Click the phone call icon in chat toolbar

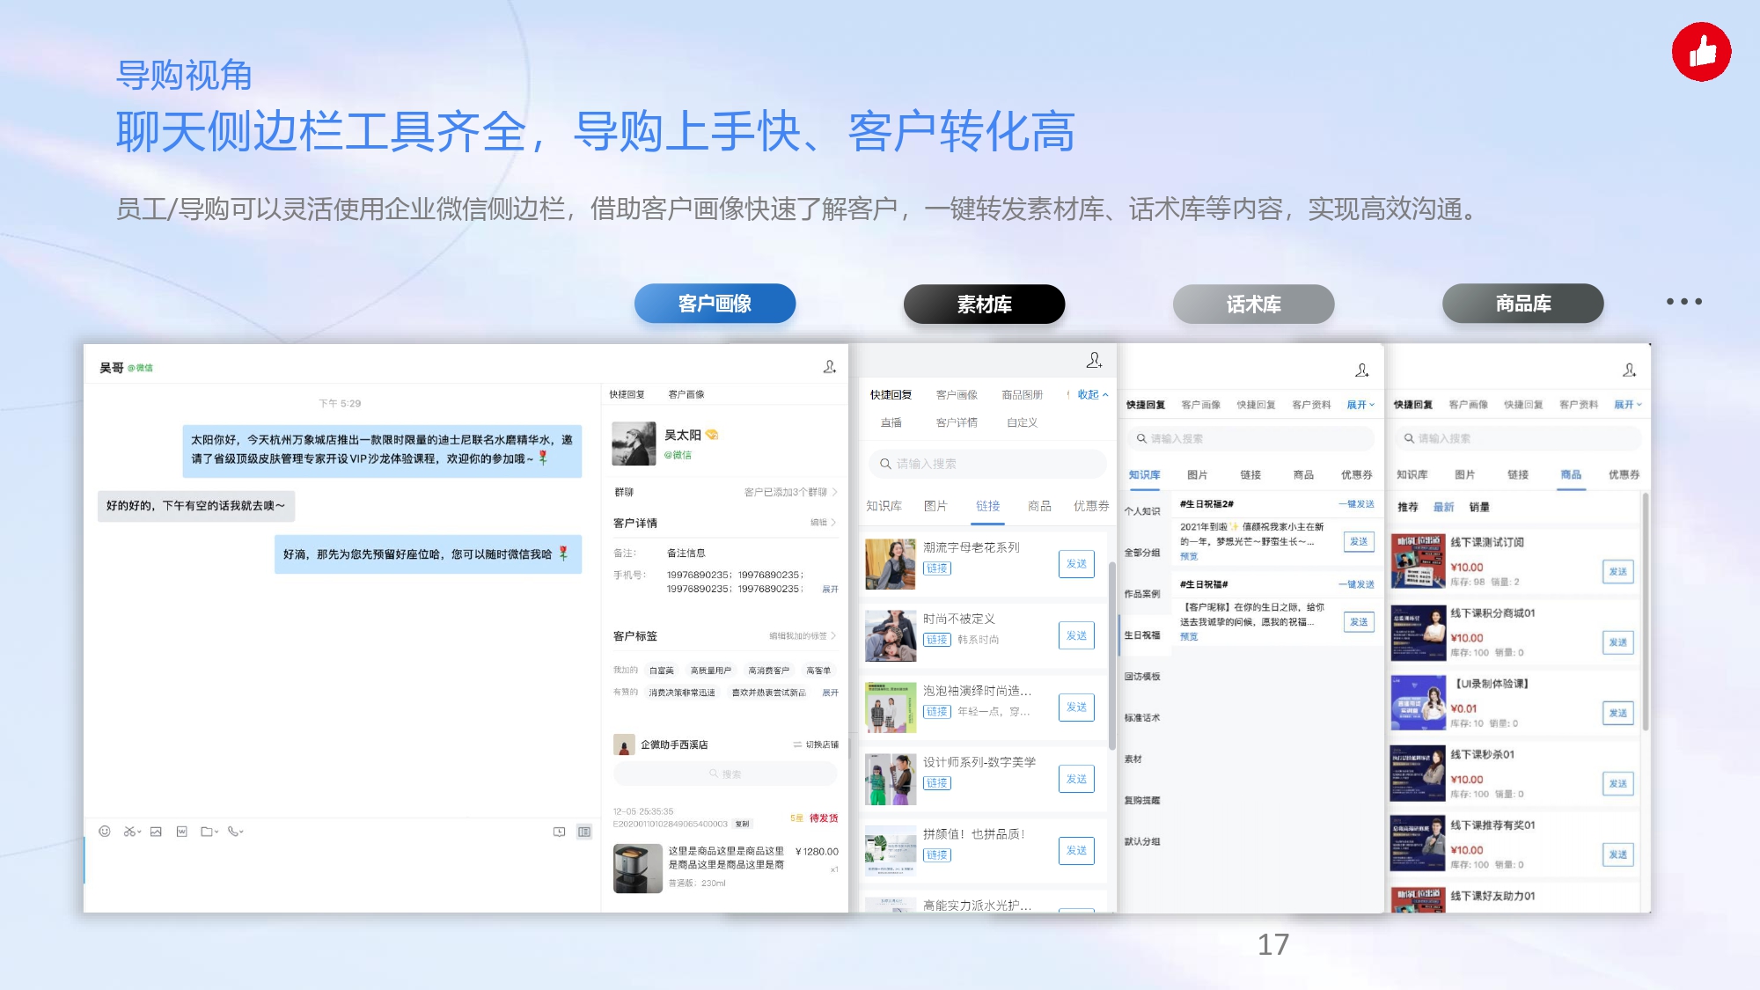point(233,831)
